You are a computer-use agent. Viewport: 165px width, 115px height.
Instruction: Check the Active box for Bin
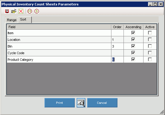pyautogui.click(x=150, y=46)
